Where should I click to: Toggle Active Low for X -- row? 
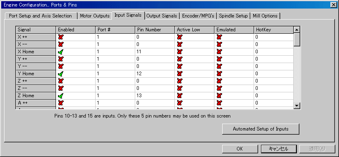pyautogui.click(x=179, y=44)
